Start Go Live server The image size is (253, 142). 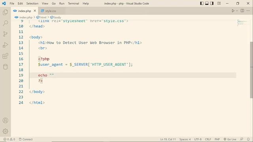coord(230,139)
